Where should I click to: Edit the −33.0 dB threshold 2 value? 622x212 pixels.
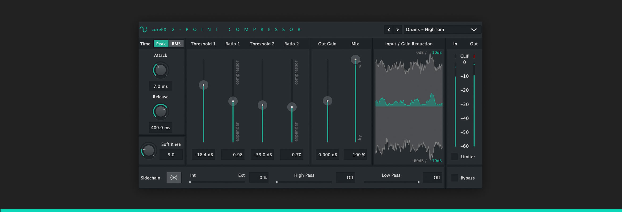point(262,154)
